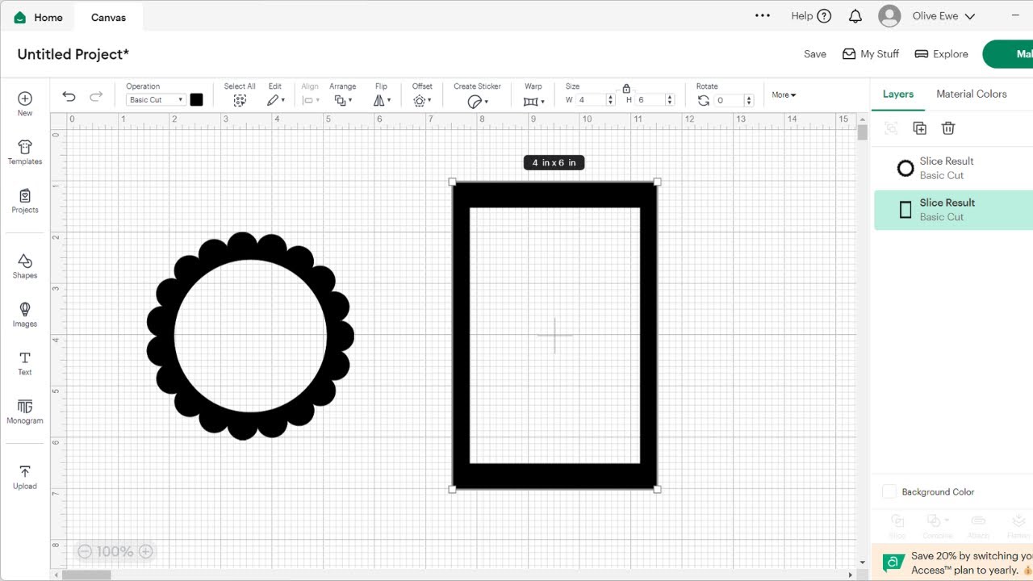1033x581 pixels.
Task: Switch to the Home tab
Action: pyautogui.click(x=38, y=17)
